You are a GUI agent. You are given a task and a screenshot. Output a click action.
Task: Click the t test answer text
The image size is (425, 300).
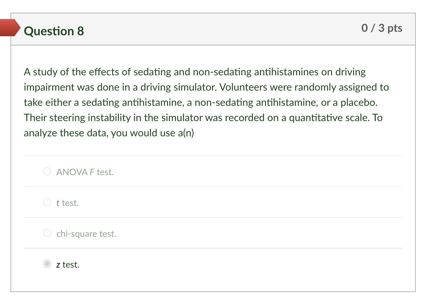point(67,203)
